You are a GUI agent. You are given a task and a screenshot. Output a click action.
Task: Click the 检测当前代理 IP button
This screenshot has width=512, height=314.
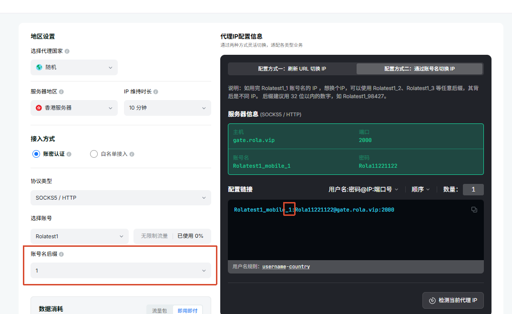(453, 300)
